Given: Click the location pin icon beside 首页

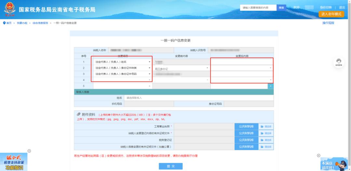Looking at the screenshot, I should tap(4, 23).
